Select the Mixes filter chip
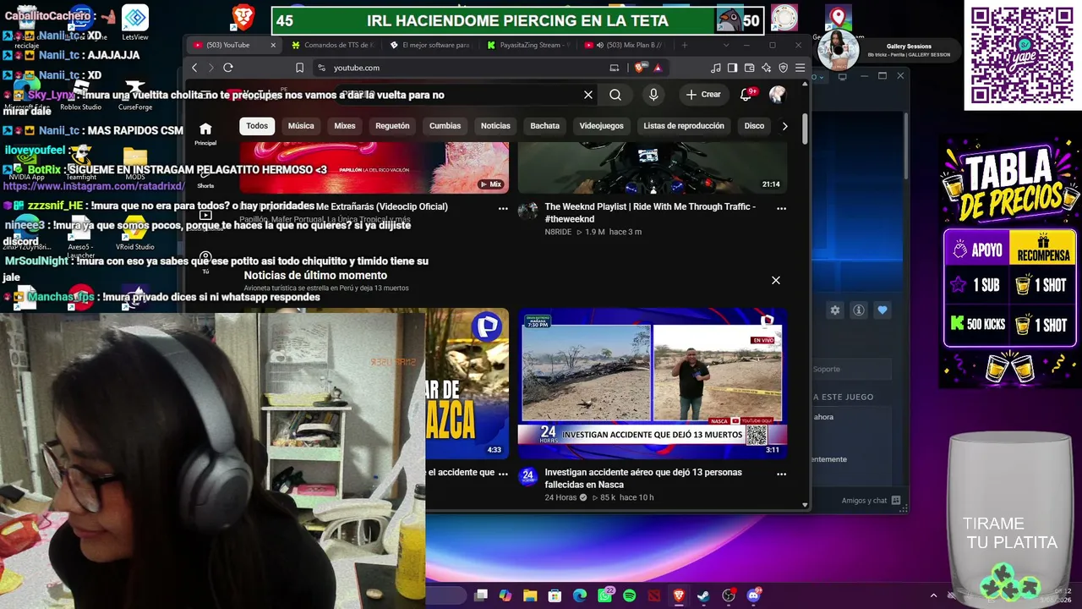 (345, 126)
